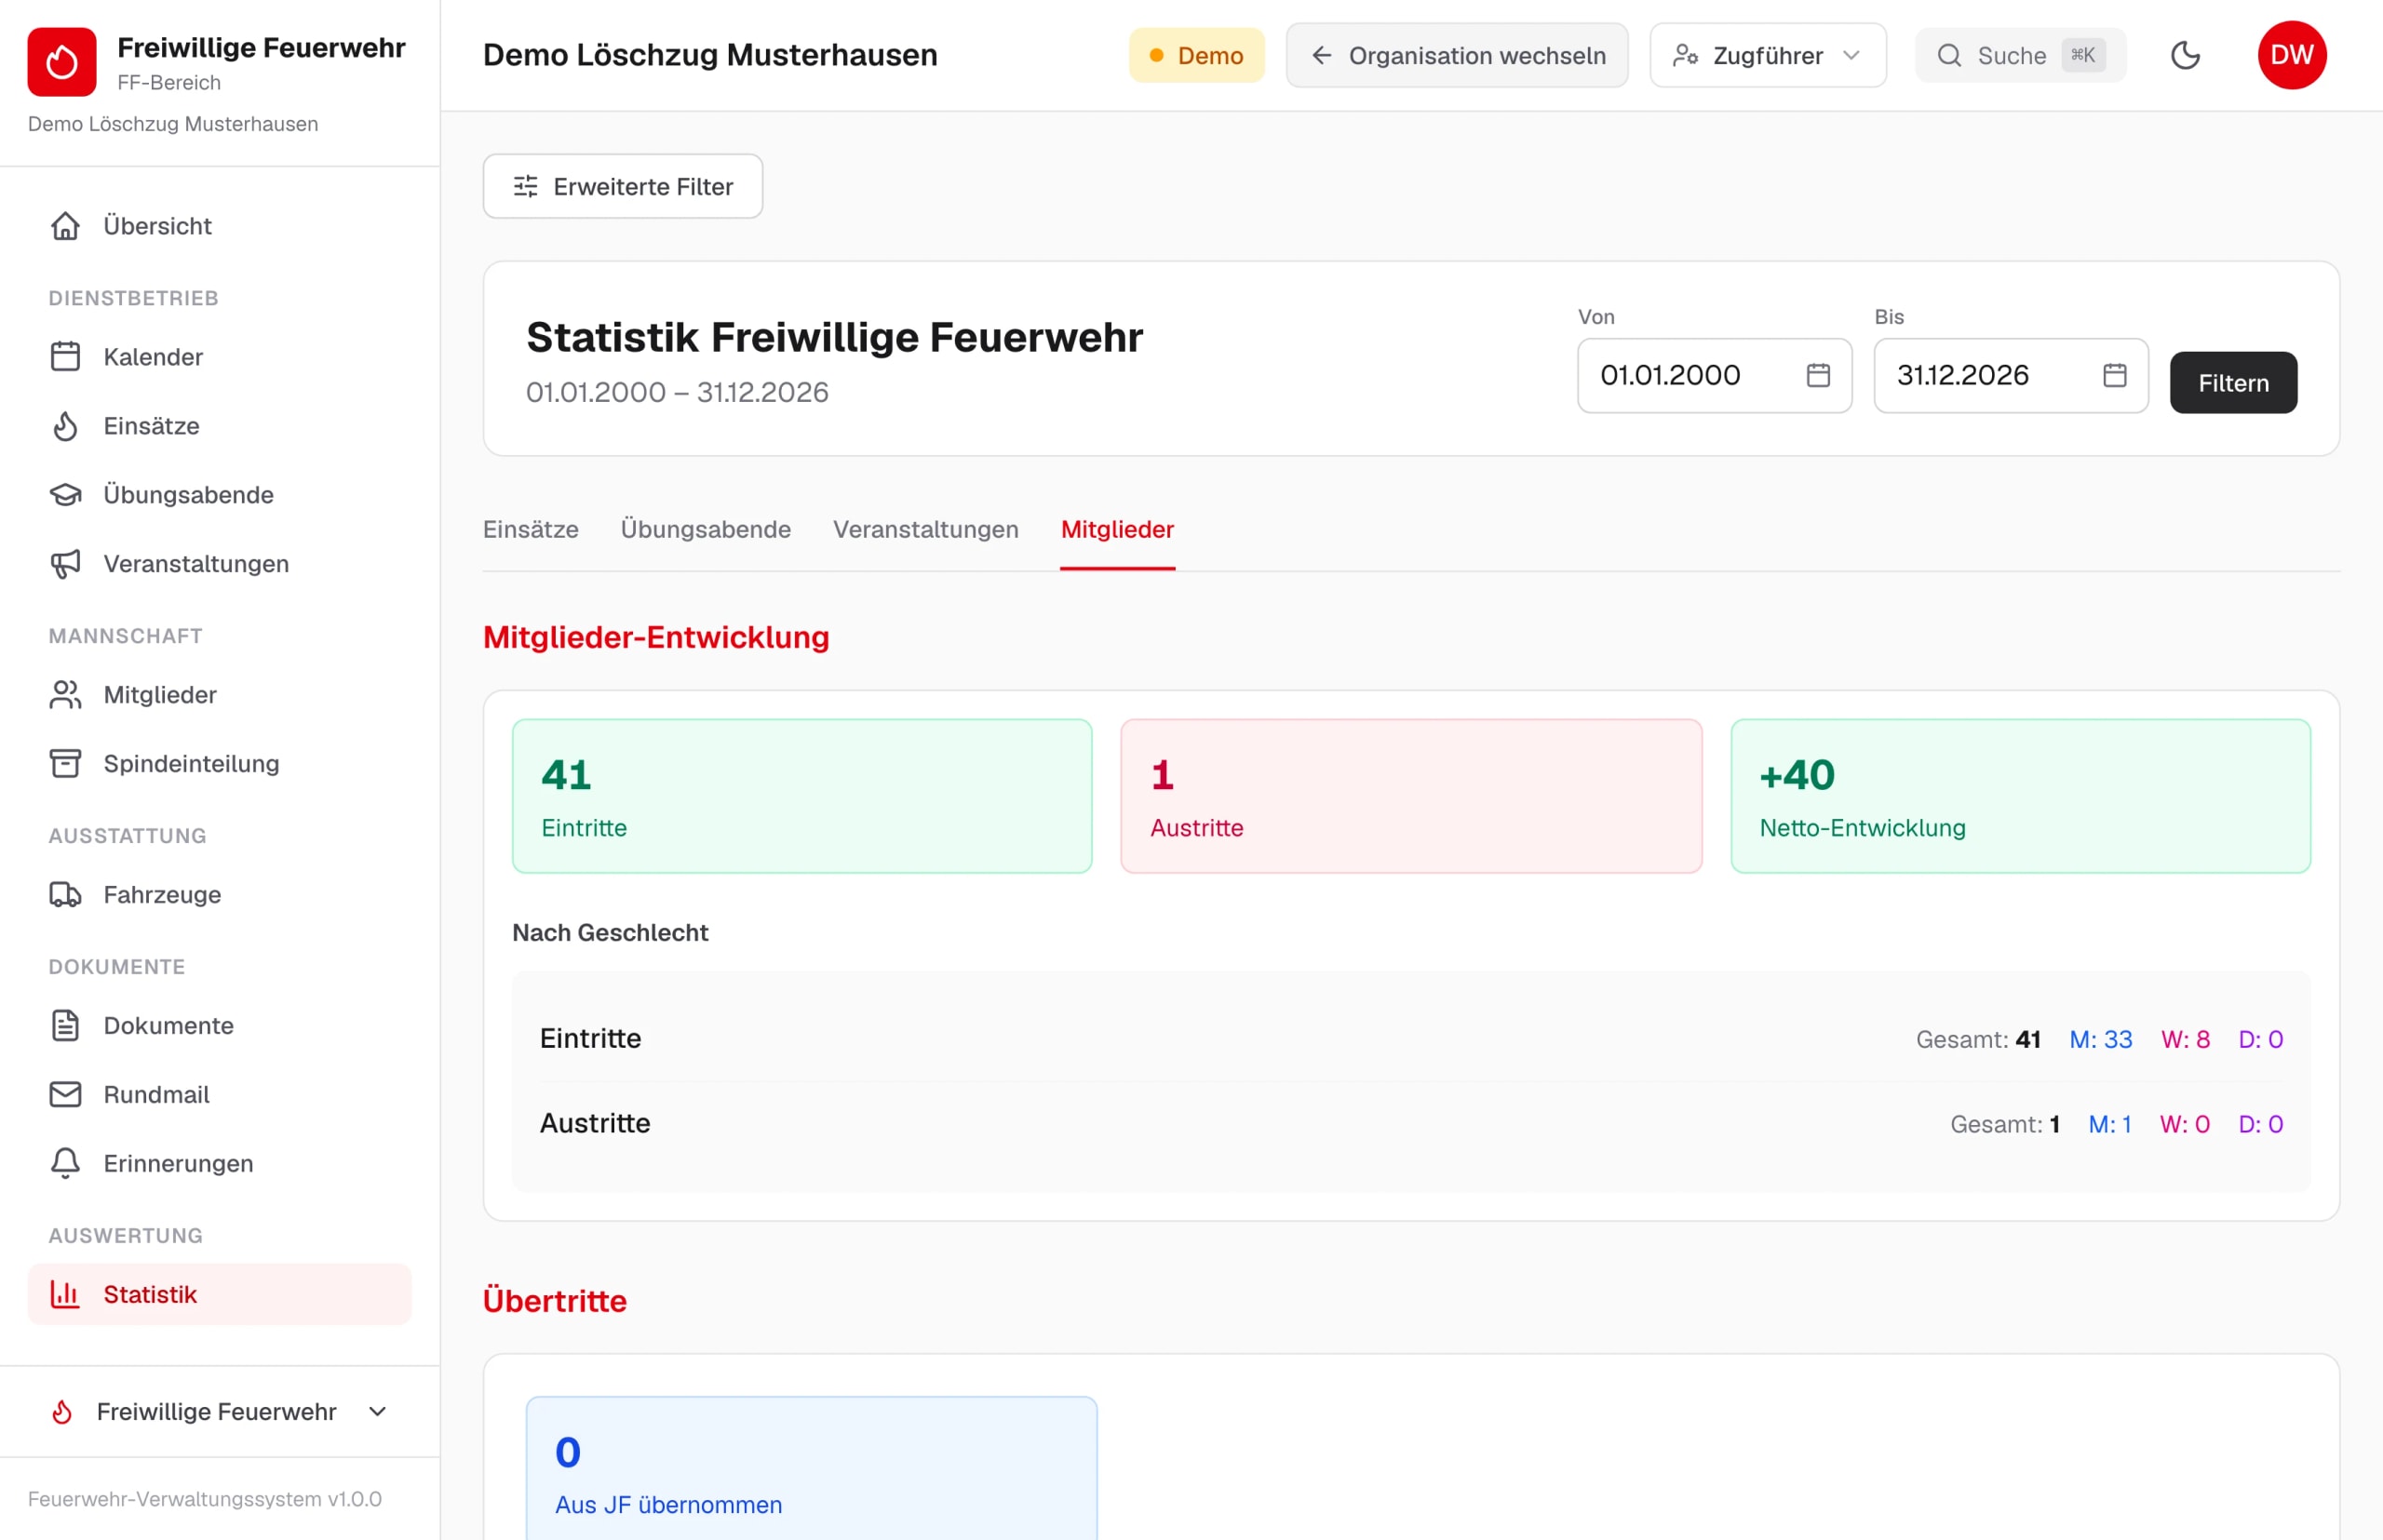This screenshot has width=2383, height=1540.
Task: Click 'Gesamt: 1' in the Austritte row
Action: 2004,1125
